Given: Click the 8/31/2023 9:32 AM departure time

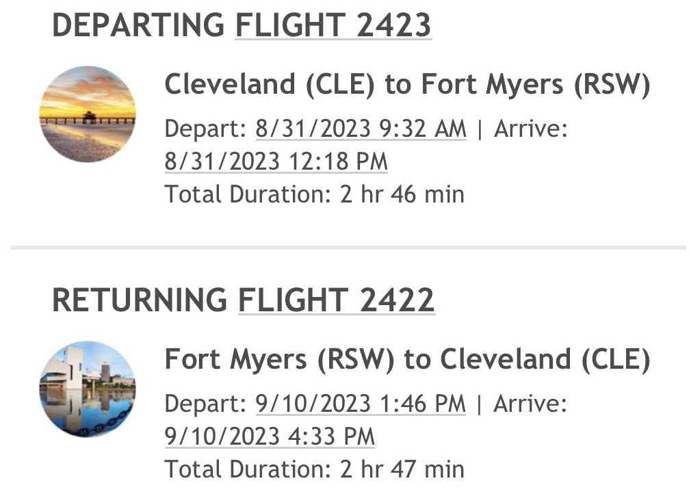Looking at the screenshot, I should coord(361,129).
